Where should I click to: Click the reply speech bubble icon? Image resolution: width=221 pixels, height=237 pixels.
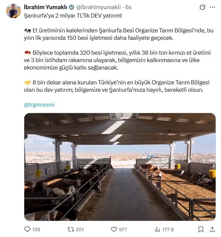point(27,229)
